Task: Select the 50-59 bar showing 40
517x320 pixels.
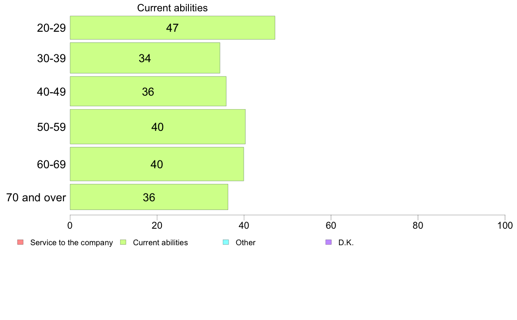Action: click(158, 127)
